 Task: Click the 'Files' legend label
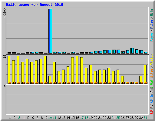click(x=152, y=24)
